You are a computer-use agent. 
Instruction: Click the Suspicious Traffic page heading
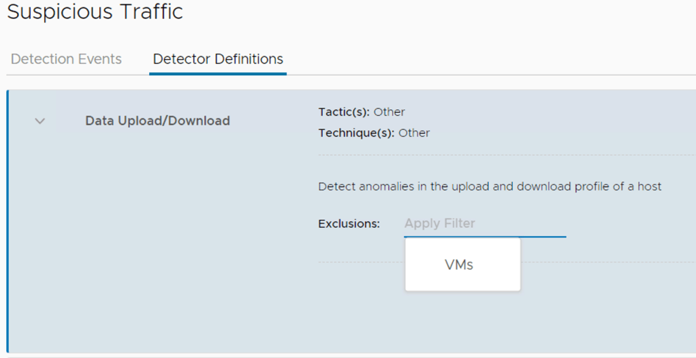click(x=95, y=12)
